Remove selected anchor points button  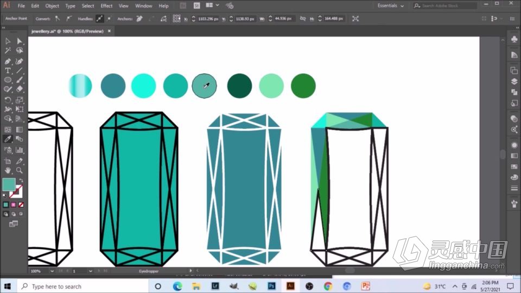point(139,18)
